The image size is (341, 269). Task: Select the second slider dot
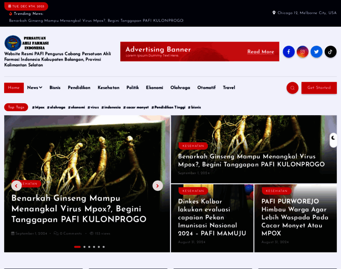coord(84,247)
